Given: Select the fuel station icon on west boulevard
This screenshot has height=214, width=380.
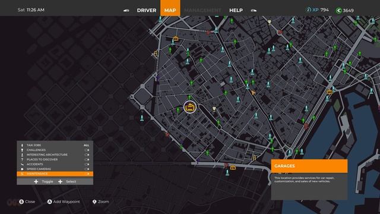Looking at the screenshot, I should click(156, 53).
